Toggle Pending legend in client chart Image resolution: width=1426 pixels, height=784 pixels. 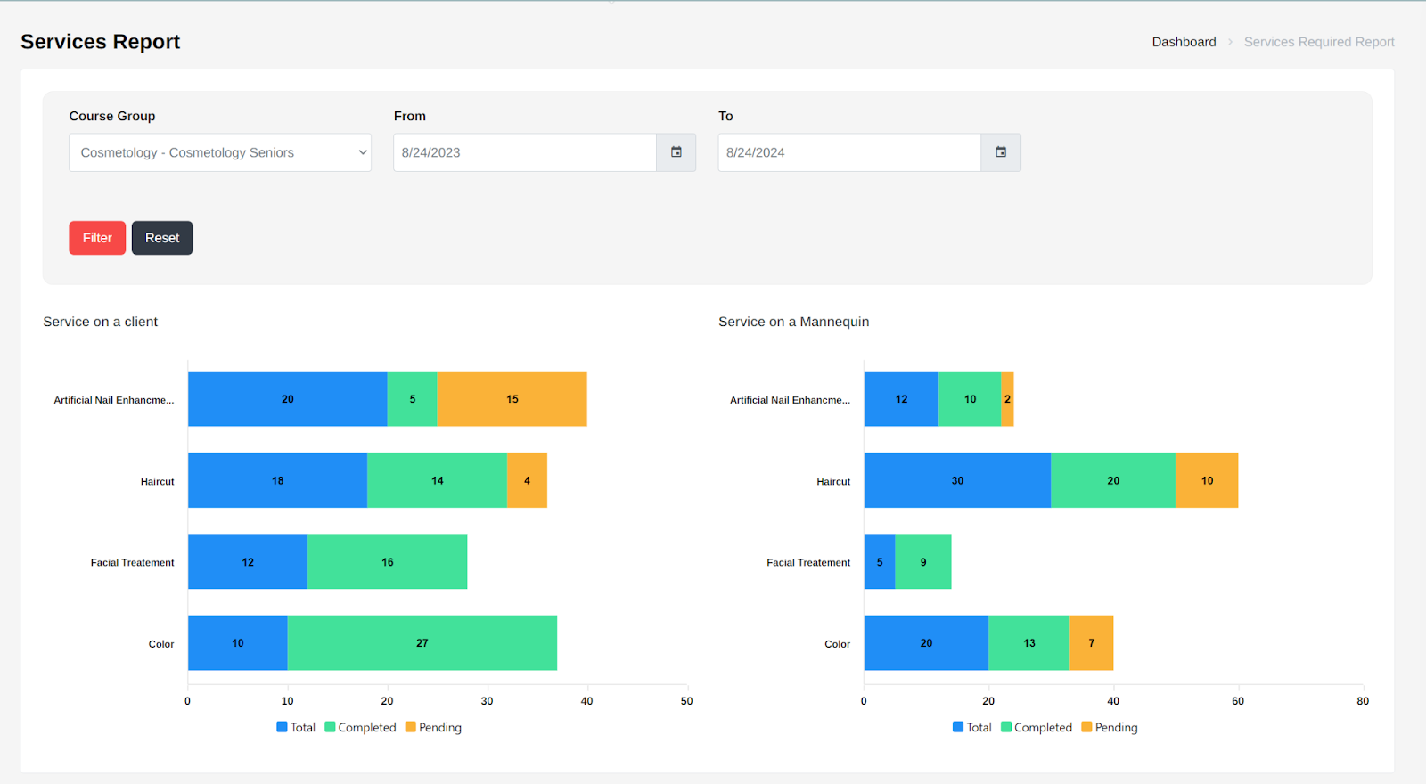pyautogui.click(x=433, y=727)
